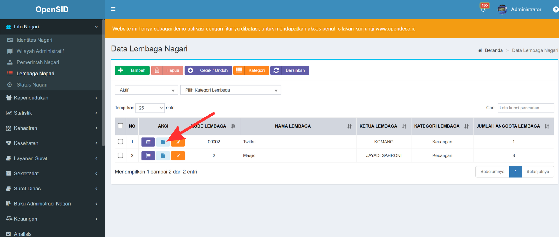Open the notification bell with 165 badge
This screenshot has height=237, width=559.
coord(483,9)
